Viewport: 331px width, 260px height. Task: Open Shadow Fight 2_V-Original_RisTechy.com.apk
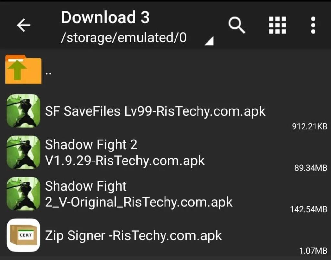138,194
